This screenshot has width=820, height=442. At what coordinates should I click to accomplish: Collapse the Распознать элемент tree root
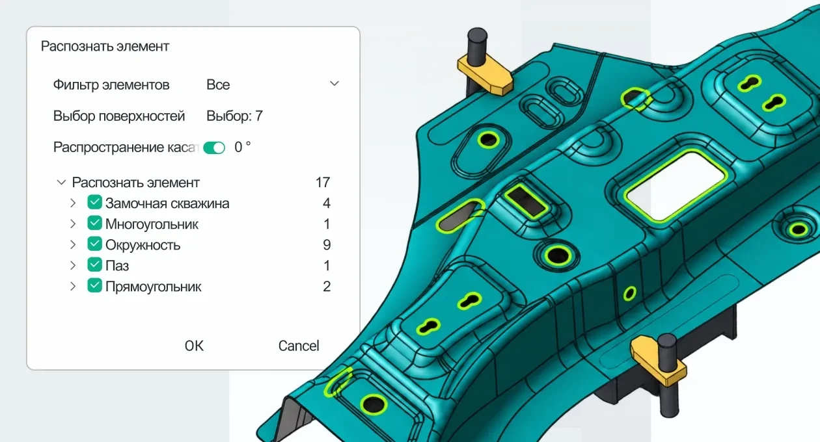tap(61, 183)
